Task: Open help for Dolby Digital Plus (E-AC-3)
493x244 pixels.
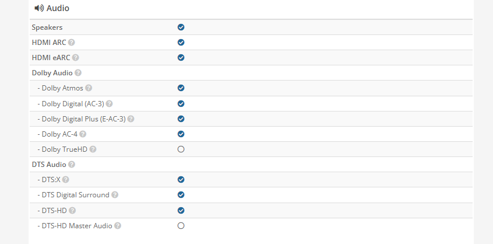Action: [x=131, y=118]
